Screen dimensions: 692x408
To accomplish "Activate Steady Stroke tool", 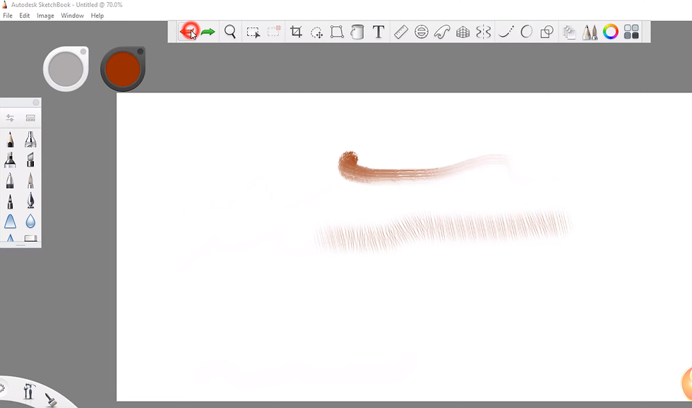I will 506,32.
